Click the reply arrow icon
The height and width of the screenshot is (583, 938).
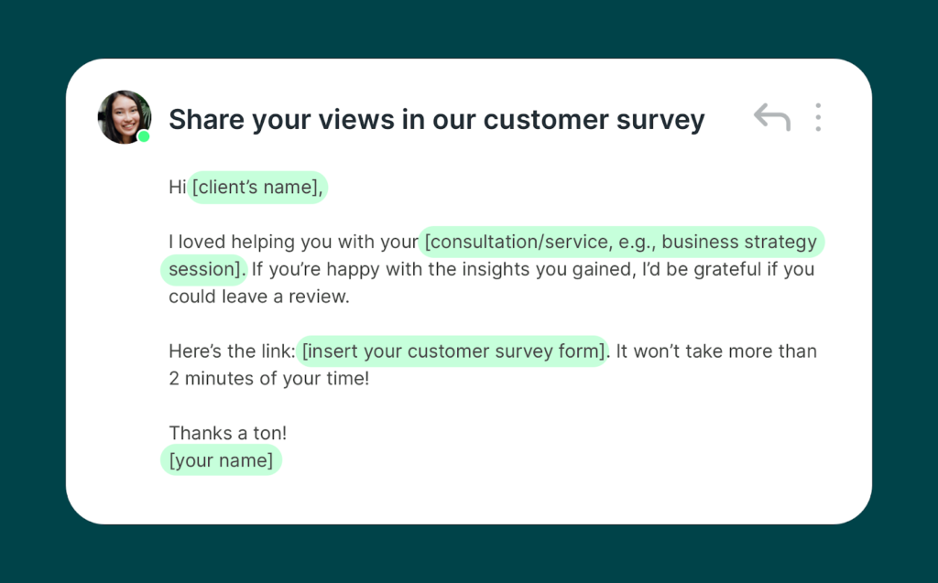[x=771, y=117]
